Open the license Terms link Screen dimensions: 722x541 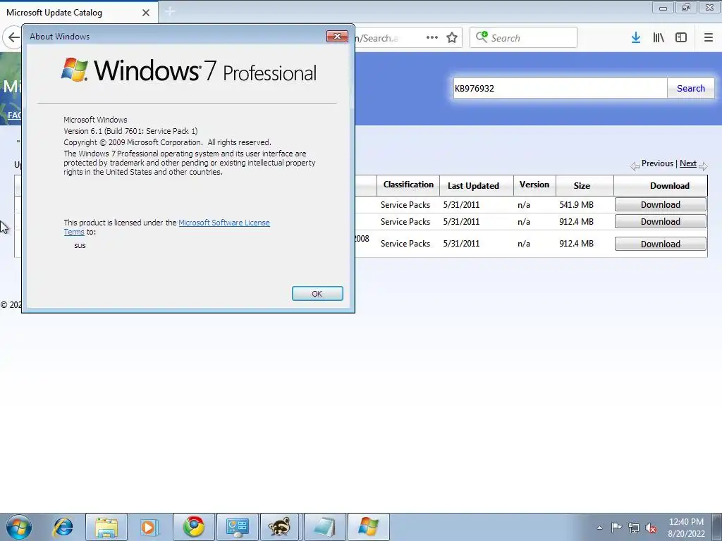pos(74,232)
